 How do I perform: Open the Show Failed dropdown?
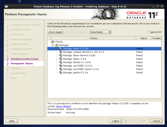click(x=100, y=32)
